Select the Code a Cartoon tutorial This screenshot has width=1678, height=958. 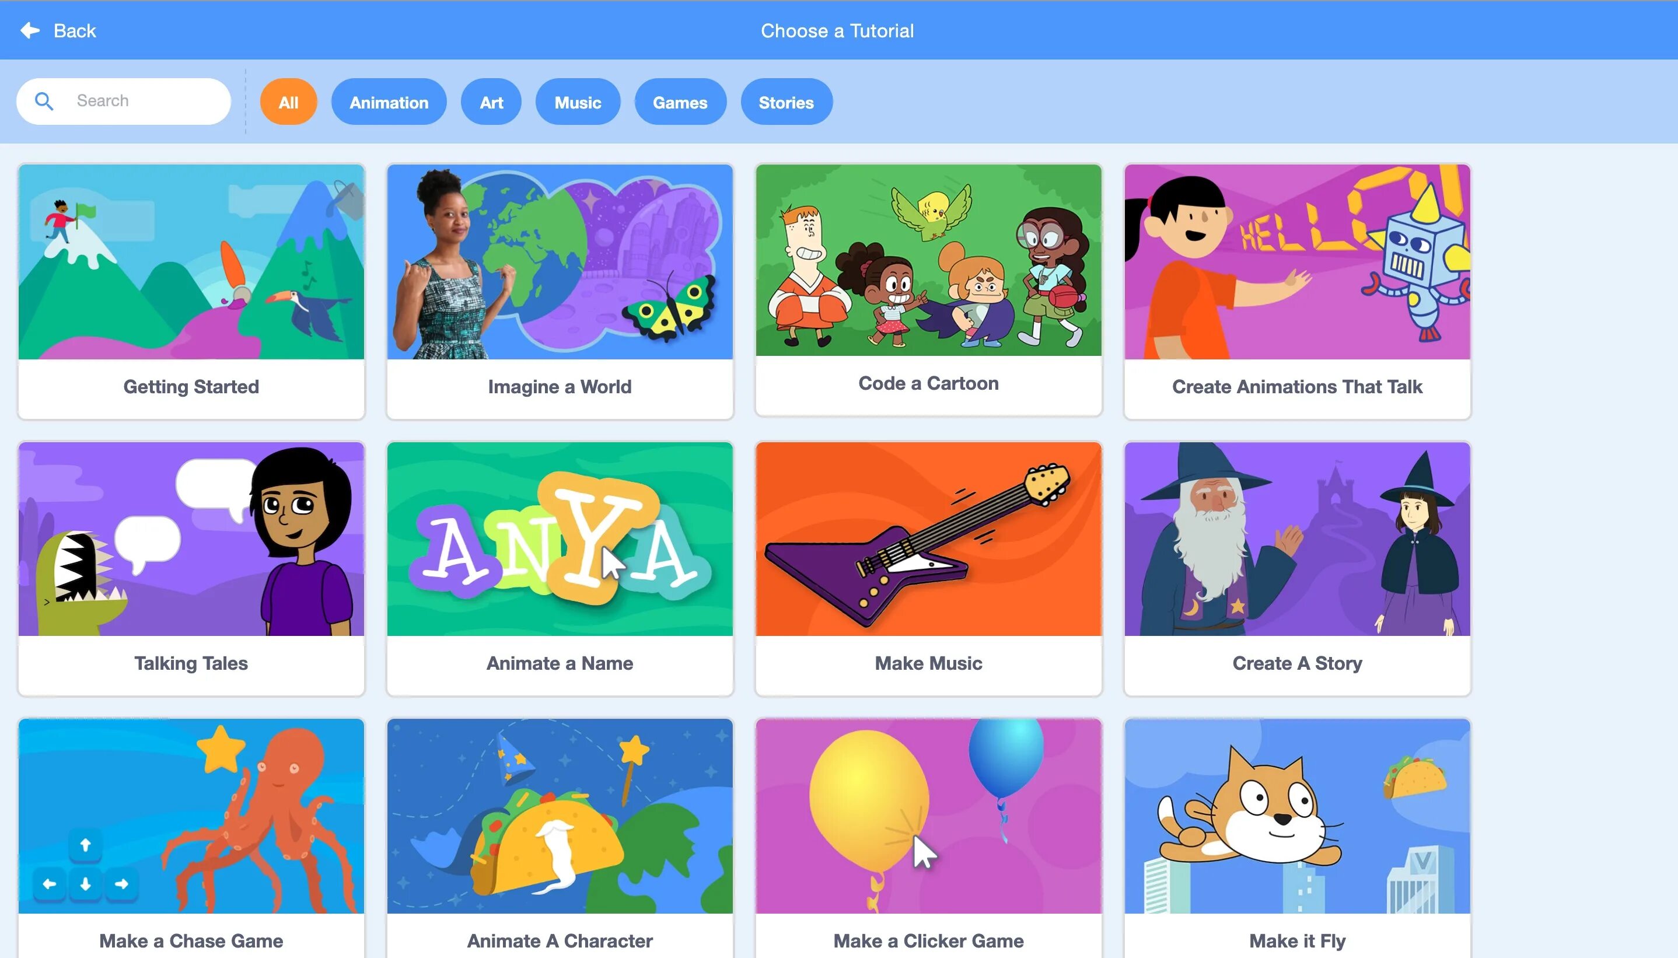pyautogui.click(x=928, y=289)
